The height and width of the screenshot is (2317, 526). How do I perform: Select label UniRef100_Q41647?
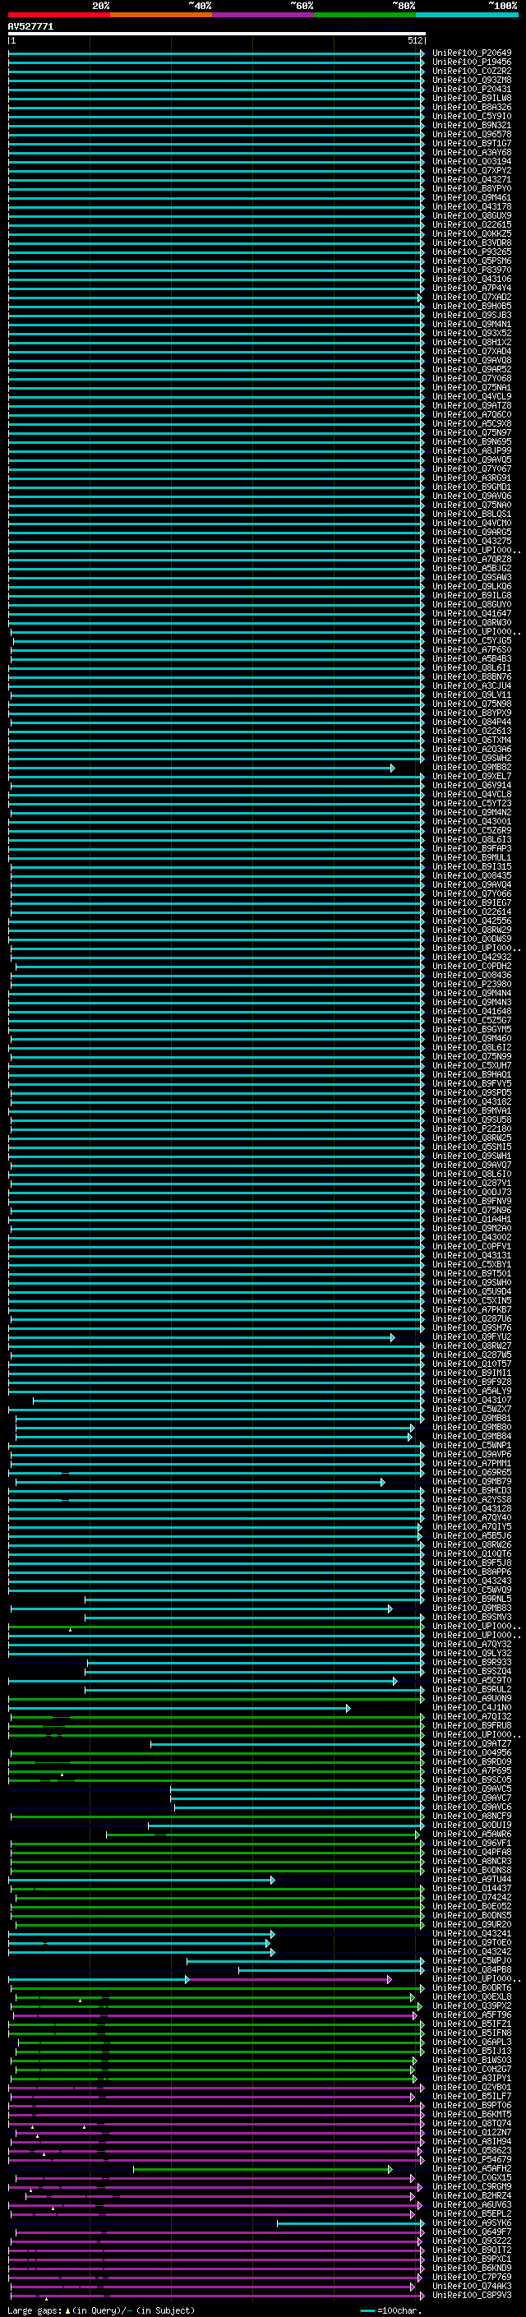click(472, 613)
